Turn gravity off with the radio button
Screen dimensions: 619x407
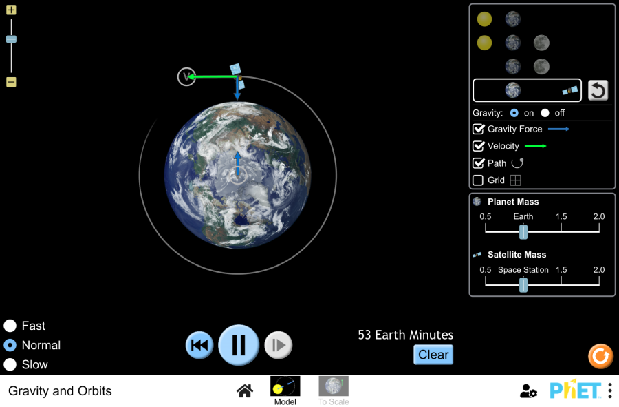pyautogui.click(x=545, y=113)
